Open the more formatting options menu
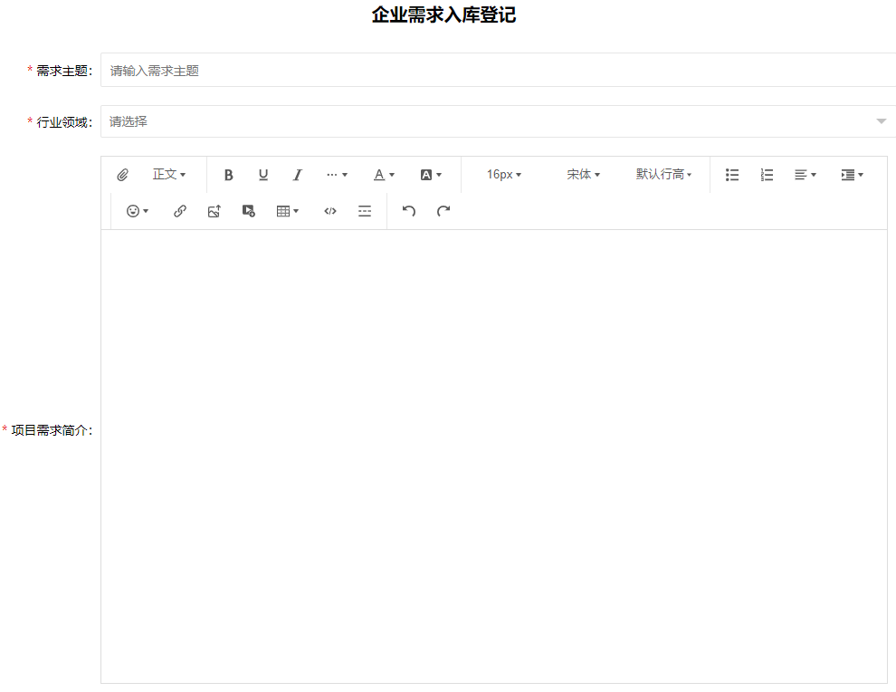Image resolution: width=896 pixels, height=692 pixels. pyautogui.click(x=337, y=175)
